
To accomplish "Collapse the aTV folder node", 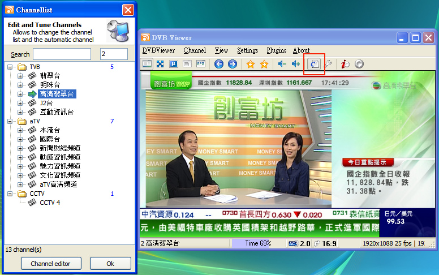I will click(10, 121).
